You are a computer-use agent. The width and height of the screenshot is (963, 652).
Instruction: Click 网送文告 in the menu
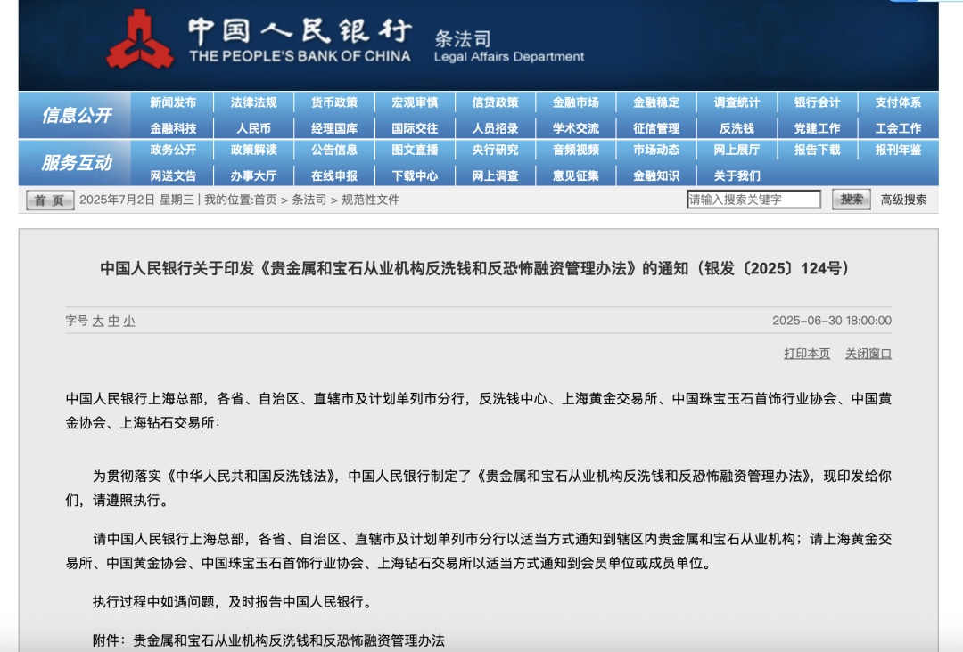(173, 176)
